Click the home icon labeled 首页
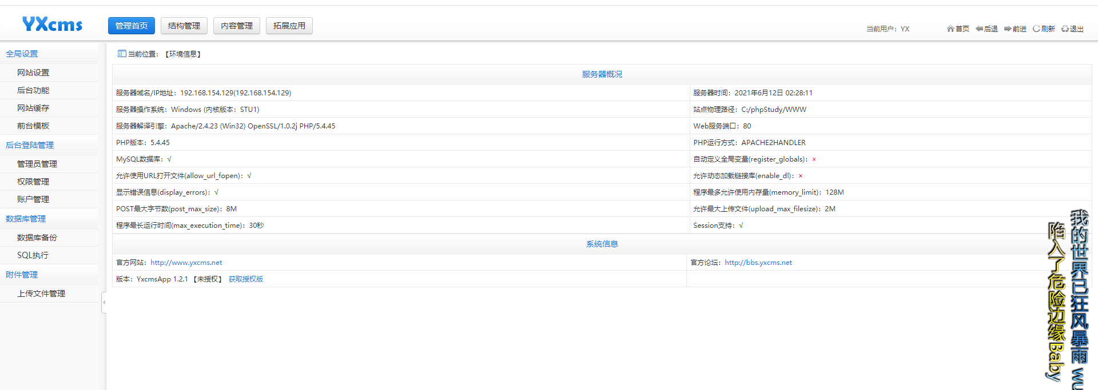Screen dimensions: 1098x390 pyautogui.click(x=958, y=29)
